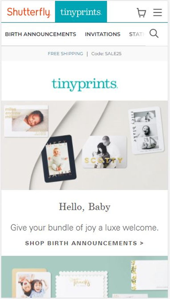
Task: Open the shopping cart icon
Action: tap(141, 13)
